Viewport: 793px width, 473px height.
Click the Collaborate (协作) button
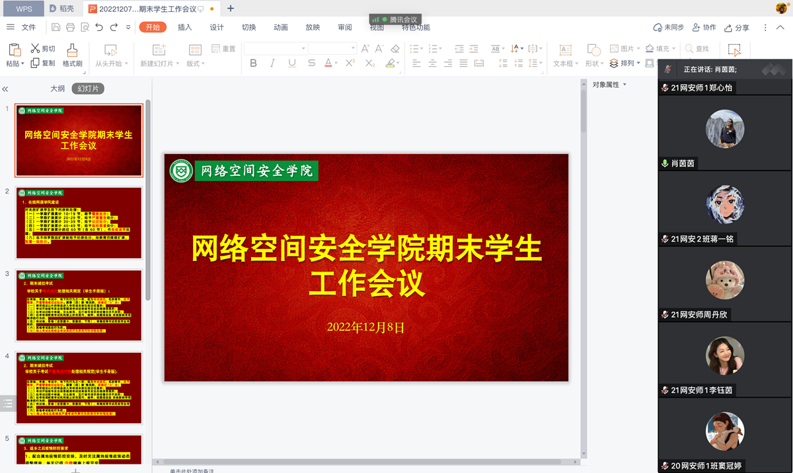pyautogui.click(x=704, y=28)
